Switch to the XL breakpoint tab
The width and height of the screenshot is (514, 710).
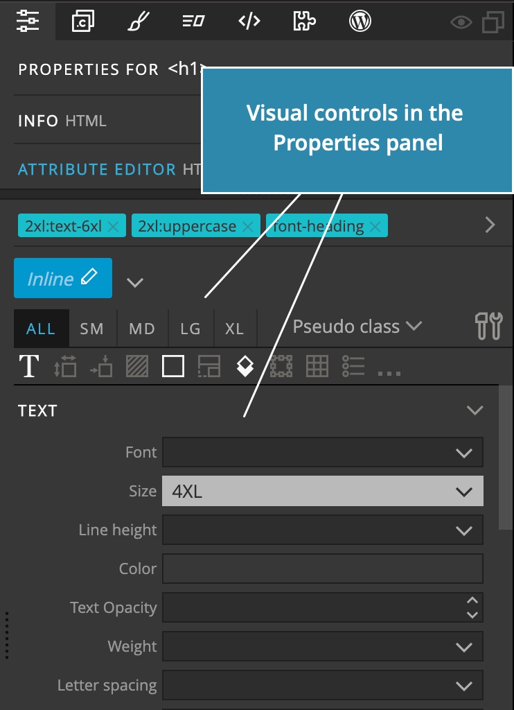(x=235, y=328)
